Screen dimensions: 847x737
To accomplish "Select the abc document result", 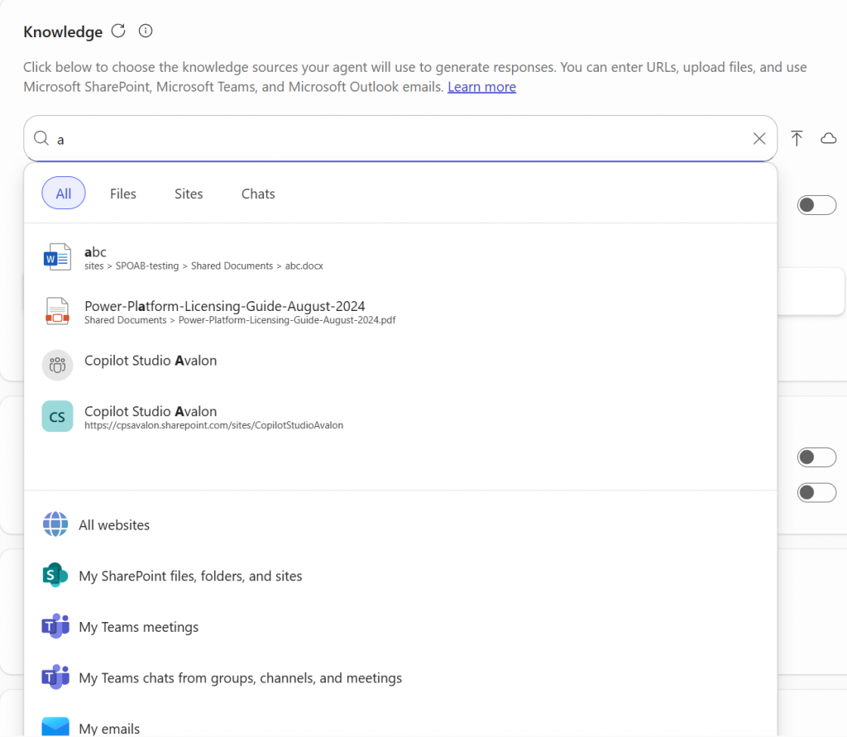I will click(400, 257).
